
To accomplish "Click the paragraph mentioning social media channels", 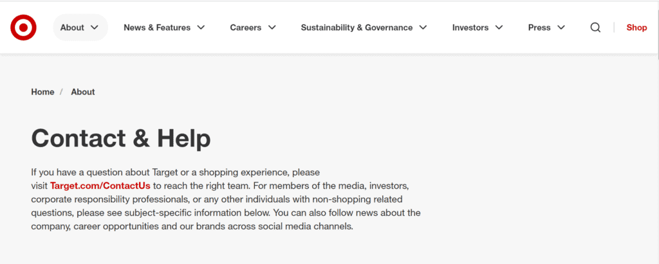I will click(226, 199).
